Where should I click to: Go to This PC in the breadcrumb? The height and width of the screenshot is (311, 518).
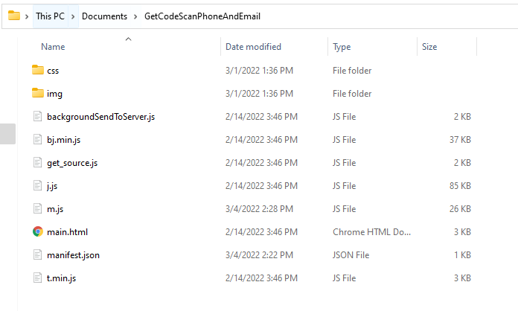tap(50, 16)
